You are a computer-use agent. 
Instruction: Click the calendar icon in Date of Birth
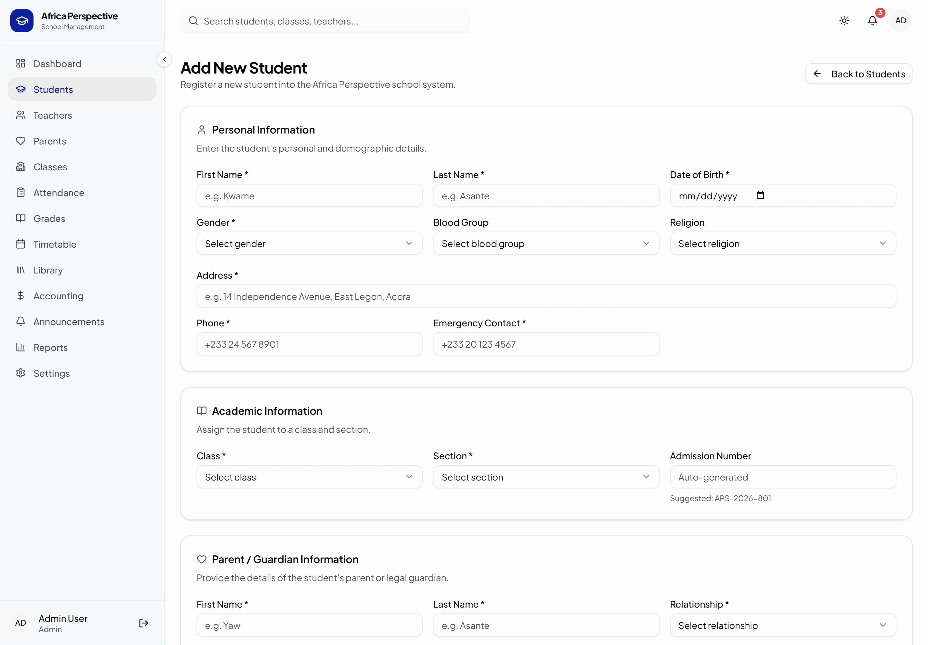pyautogui.click(x=760, y=196)
